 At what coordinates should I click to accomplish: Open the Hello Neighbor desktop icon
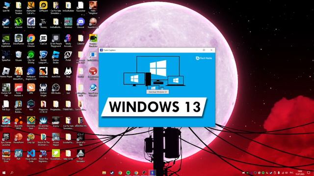coord(93,8)
